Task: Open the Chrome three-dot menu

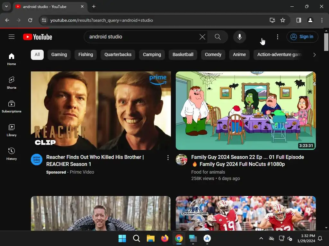Action: click(x=322, y=20)
